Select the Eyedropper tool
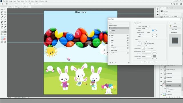 coord(2,17)
